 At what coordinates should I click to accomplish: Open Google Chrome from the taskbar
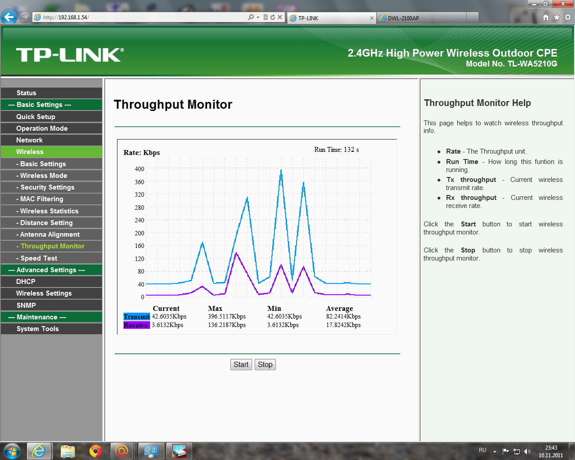[x=95, y=451]
